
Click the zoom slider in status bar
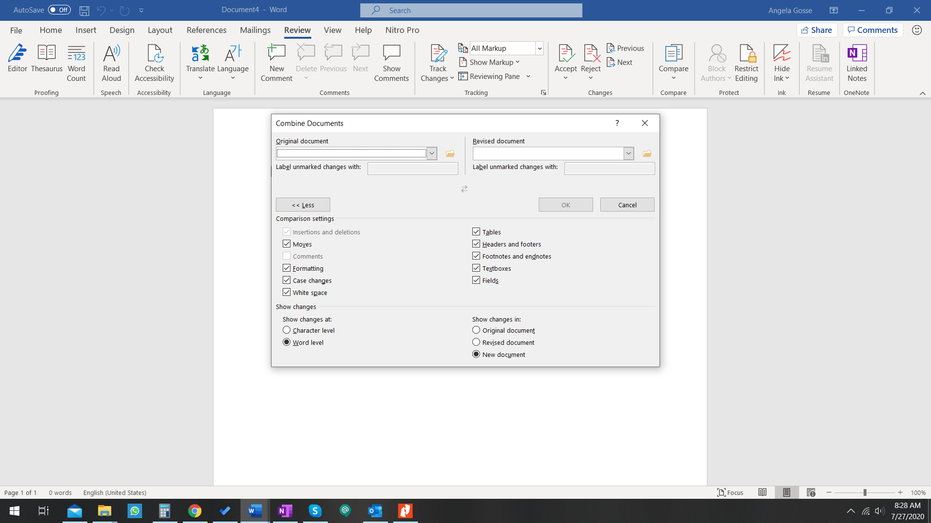pyautogui.click(x=865, y=492)
